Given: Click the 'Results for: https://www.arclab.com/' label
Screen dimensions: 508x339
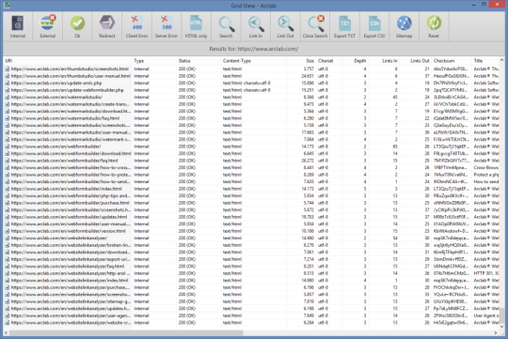Looking at the screenshot, I should click(254, 49).
